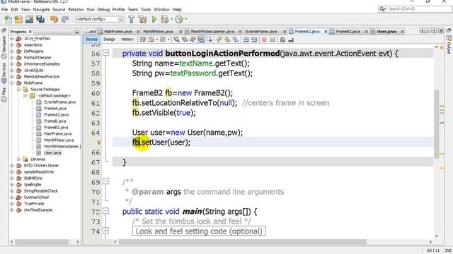Click Next Bookmark icon
Screen dimensions: 453x254
[x=227, y=40]
